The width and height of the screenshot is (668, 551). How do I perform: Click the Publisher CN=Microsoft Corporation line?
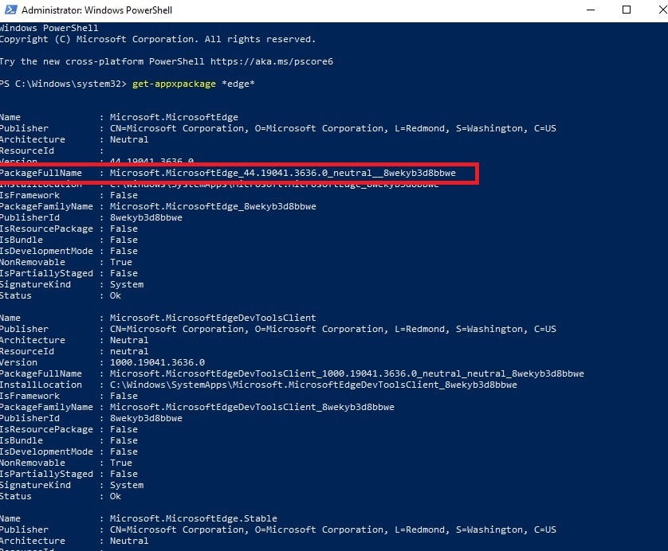(x=319, y=128)
